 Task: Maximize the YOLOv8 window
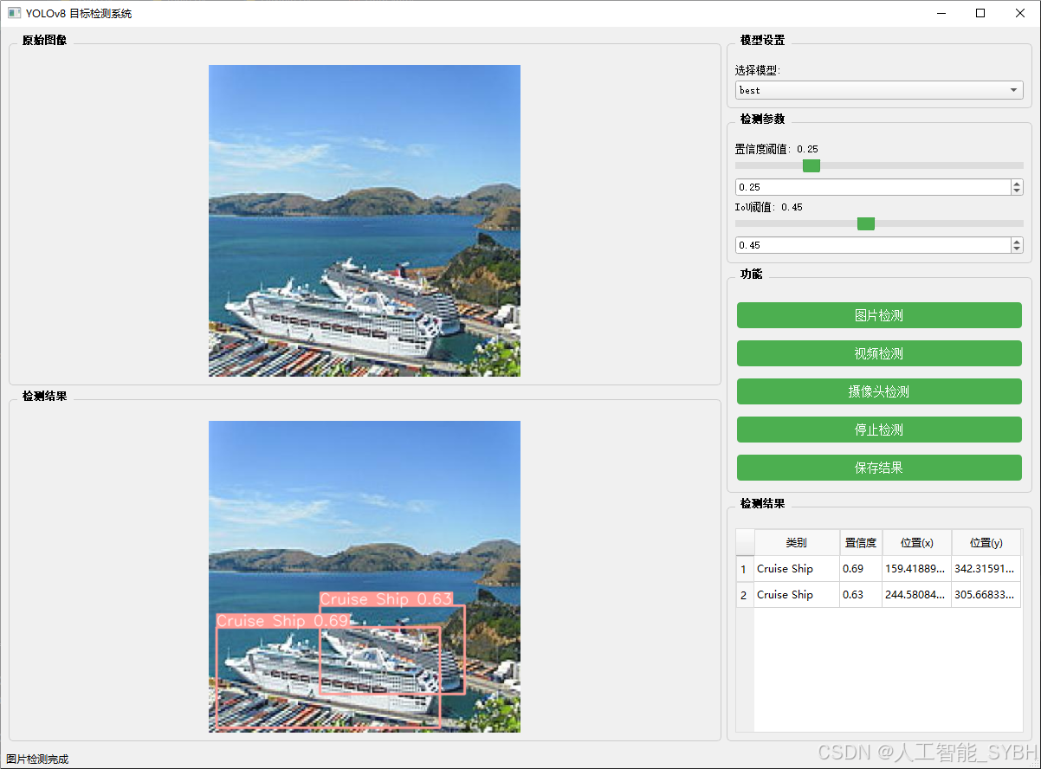980,13
